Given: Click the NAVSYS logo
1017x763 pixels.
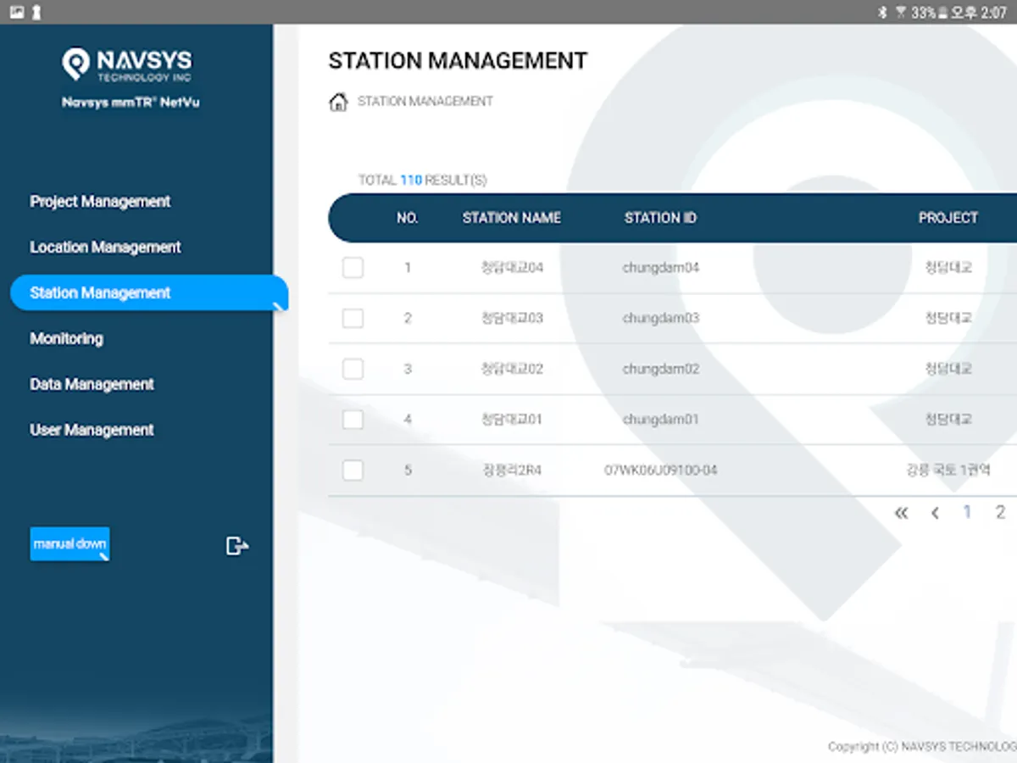Looking at the screenshot, I should [x=127, y=64].
